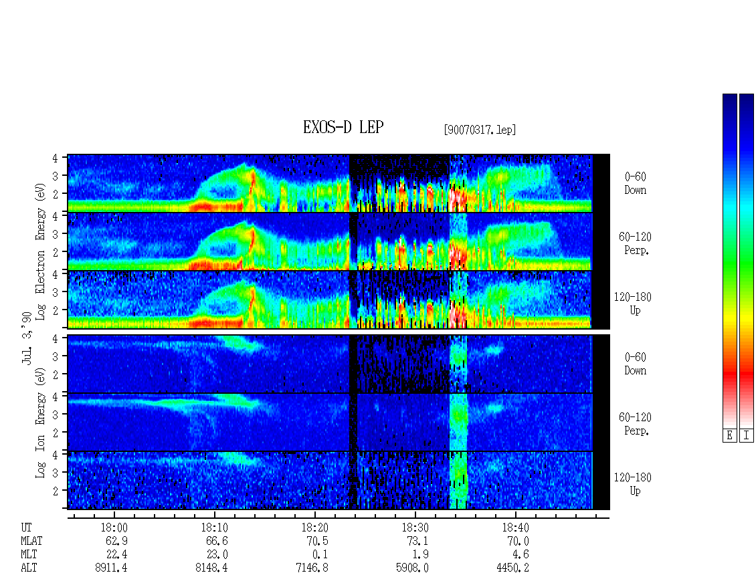This screenshot has width=756, height=585.
Task: Click the ALT value 4450.2
Action: [513, 568]
